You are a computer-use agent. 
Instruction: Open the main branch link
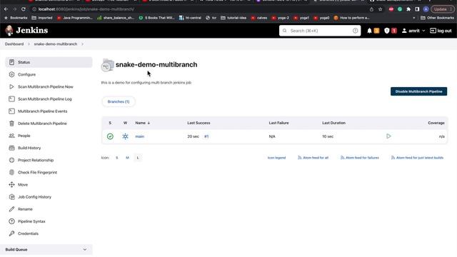click(x=140, y=136)
